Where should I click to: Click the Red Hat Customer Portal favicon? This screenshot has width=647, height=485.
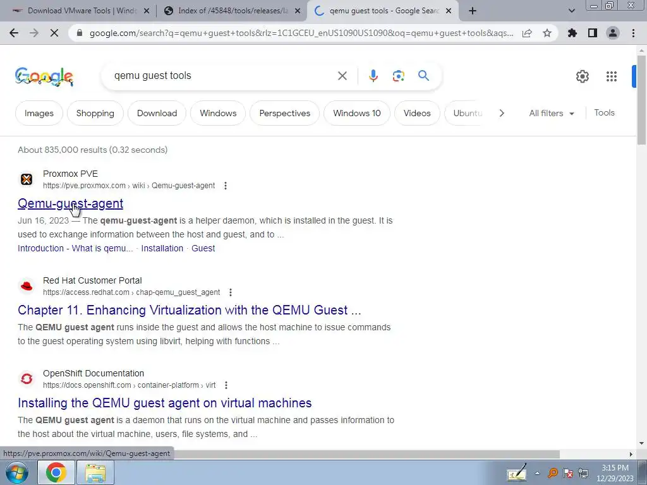click(27, 286)
